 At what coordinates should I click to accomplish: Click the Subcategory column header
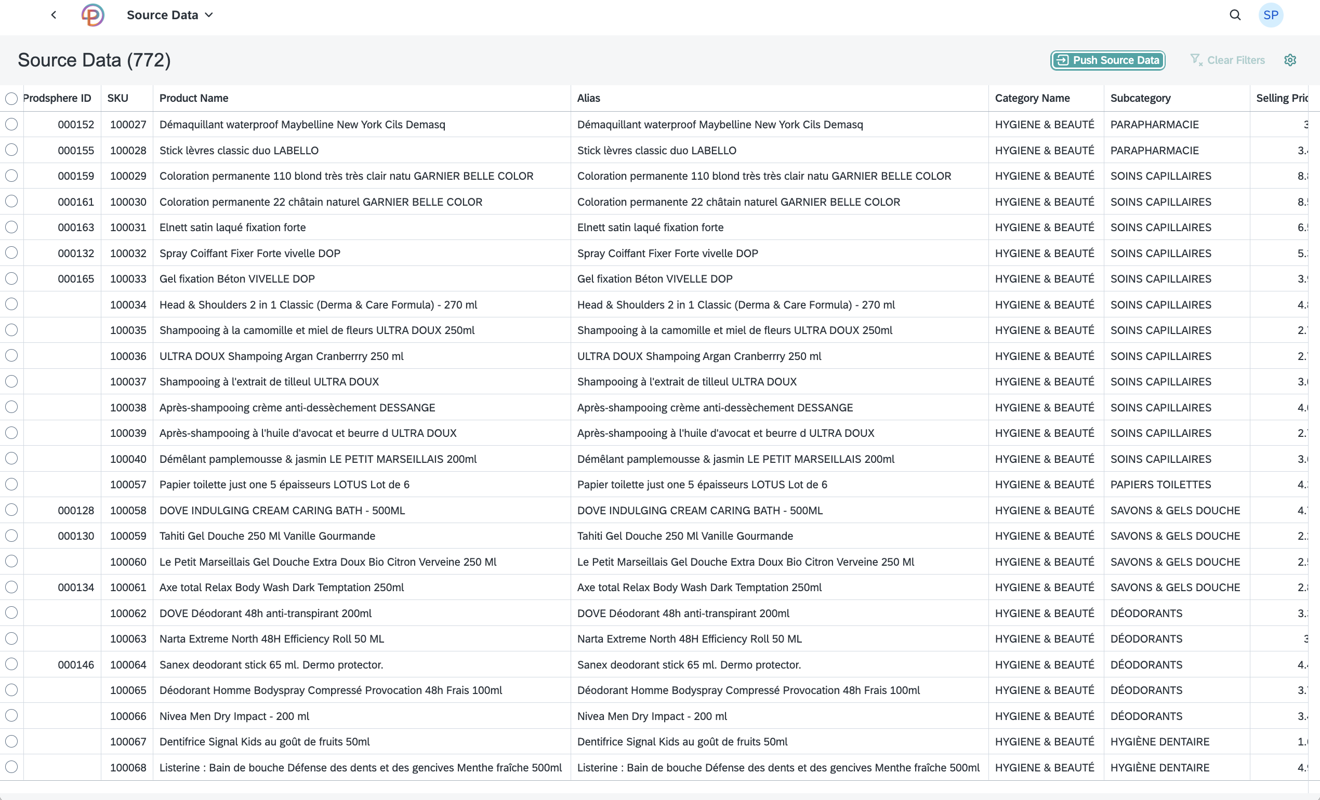pyautogui.click(x=1140, y=98)
